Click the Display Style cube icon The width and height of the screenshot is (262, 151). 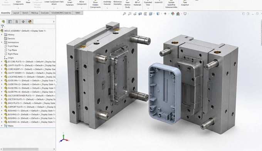pyautogui.click(x=158, y=14)
